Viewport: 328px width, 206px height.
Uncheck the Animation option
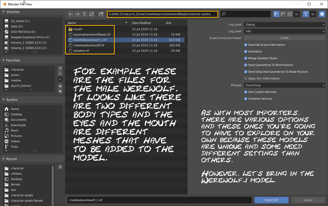click(246, 51)
